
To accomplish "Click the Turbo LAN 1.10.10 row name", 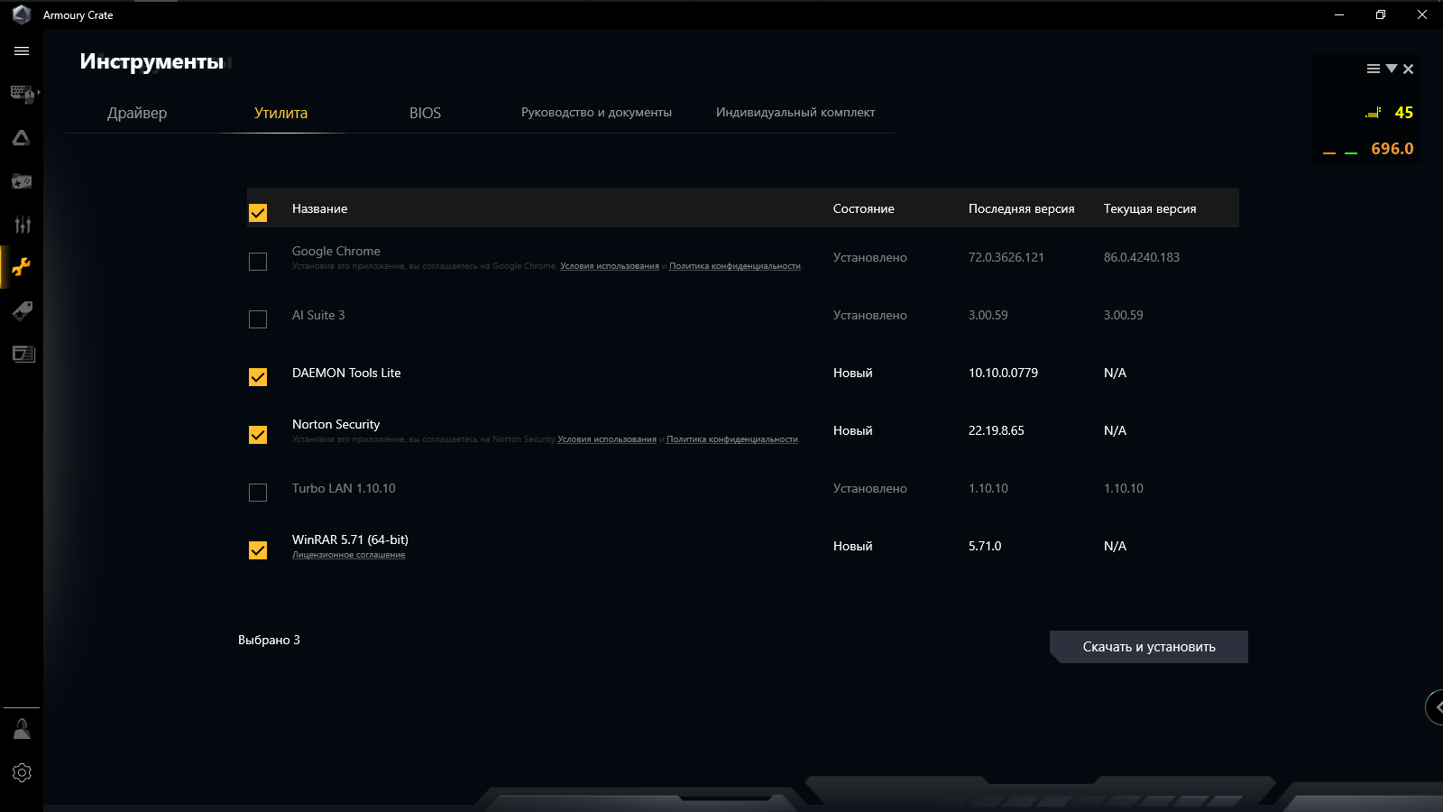I will pyautogui.click(x=344, y=488).
